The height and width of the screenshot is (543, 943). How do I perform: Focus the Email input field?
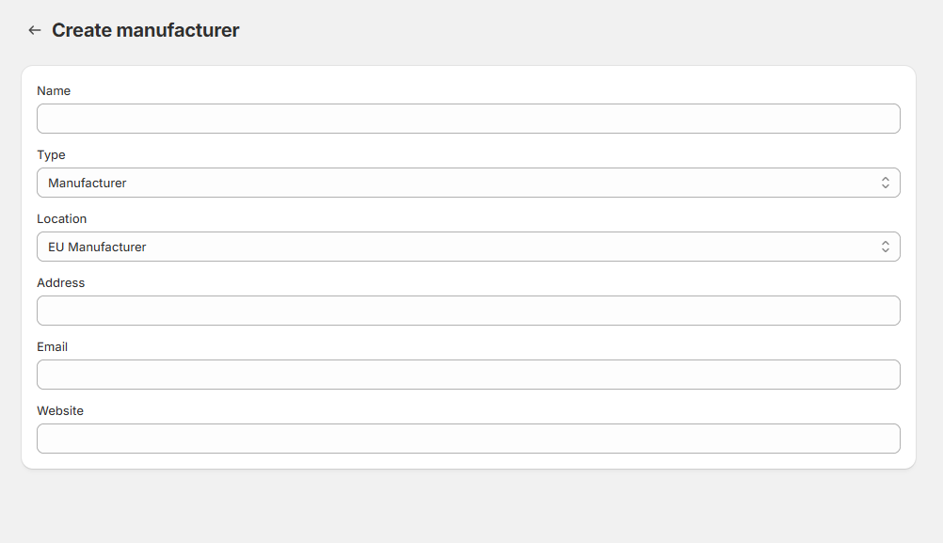coord(469,375)
